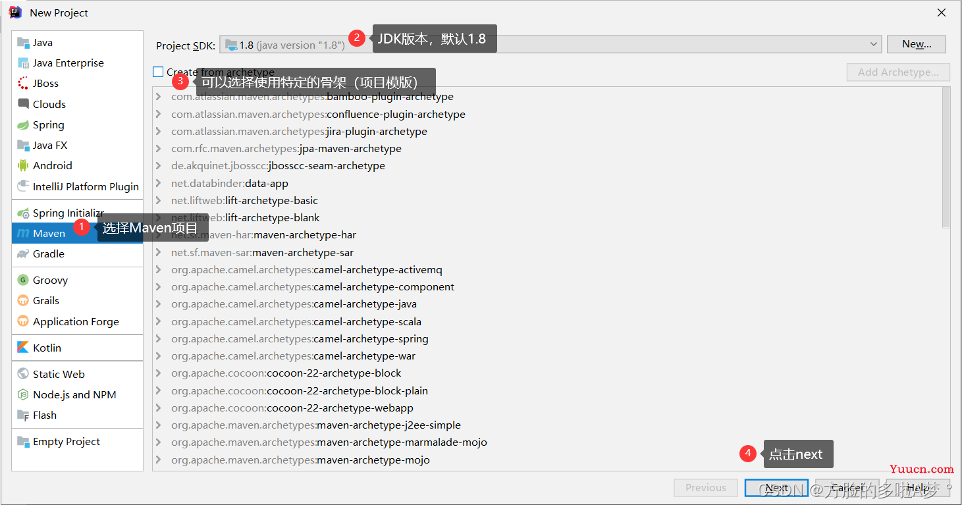Select the Gradle elephant icon
Image resolution: width=962 pixels, height=505 pixels.
click(x=24, y=254)
